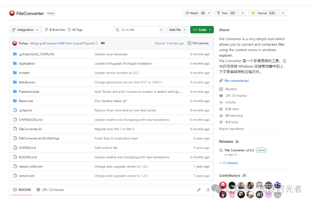Open commit 'Update Portuguese (Portugal) translation'

point(123,63)
